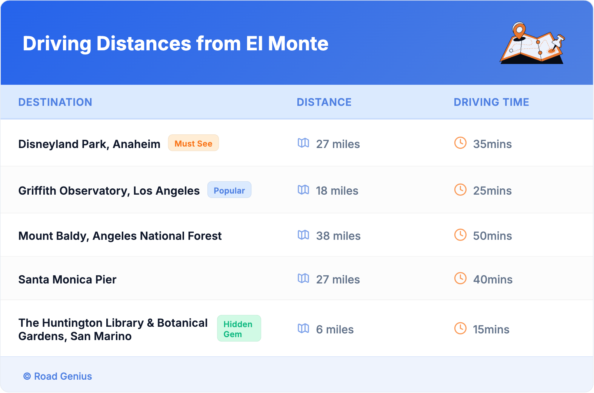Click the map icon beside 38 miles
The image size is (594, 393).
[x=303, y=235]
